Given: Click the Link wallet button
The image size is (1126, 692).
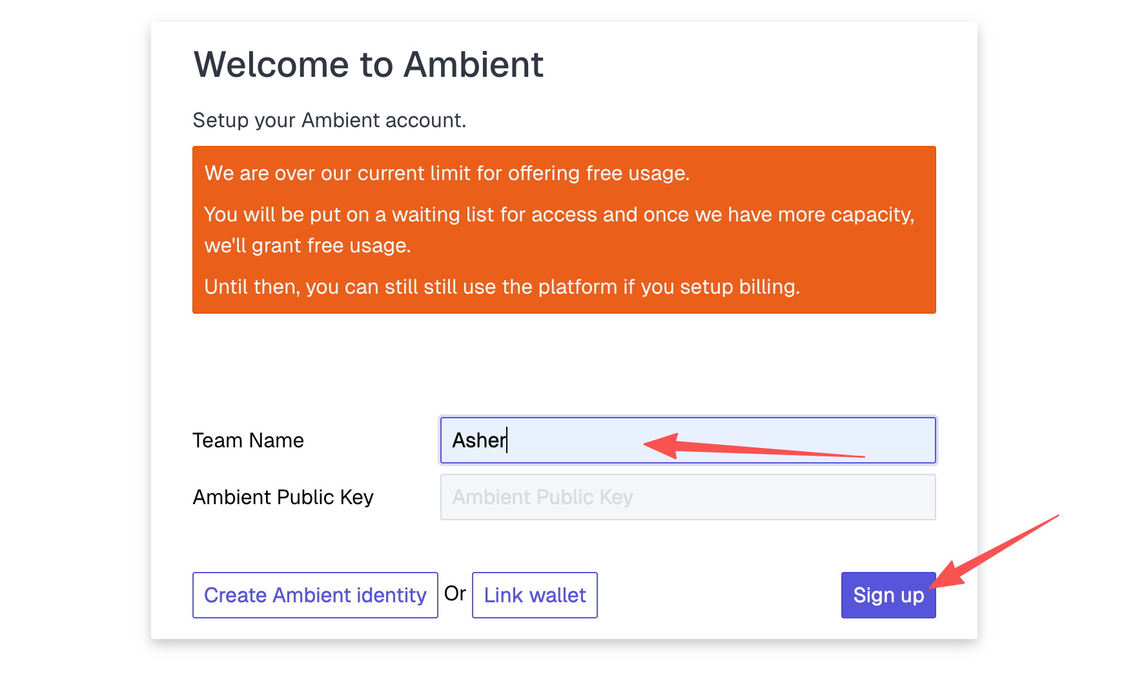Looking at the screenshot, I should tap(535, 595).
